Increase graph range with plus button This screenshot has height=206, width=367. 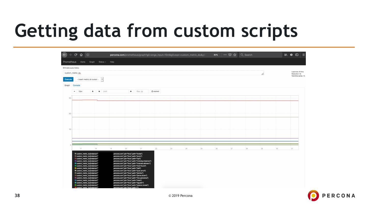coord(93,91)
